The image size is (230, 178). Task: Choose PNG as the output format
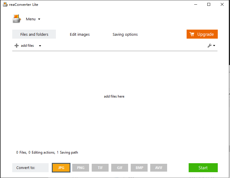click(x=81, y=168)
